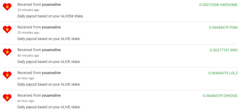The width and height of the screenshot is (242, 112).
Task: Click the BRO payout memo text
Action: pos(49,62)
